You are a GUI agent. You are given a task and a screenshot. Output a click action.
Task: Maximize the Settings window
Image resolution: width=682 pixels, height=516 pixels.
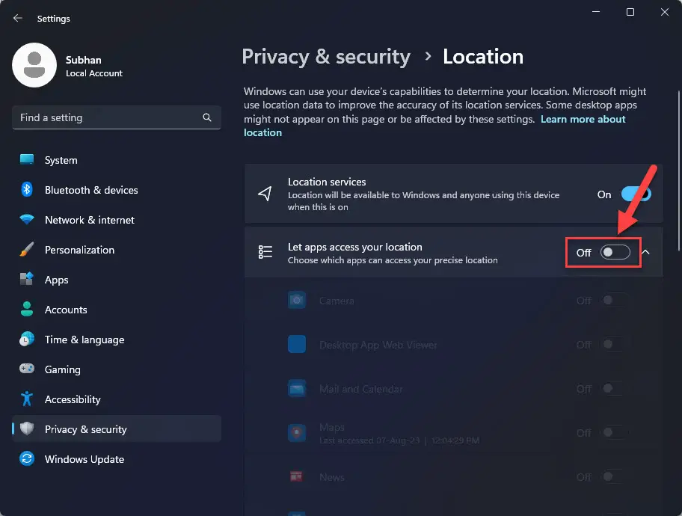[x=630, y=12]
